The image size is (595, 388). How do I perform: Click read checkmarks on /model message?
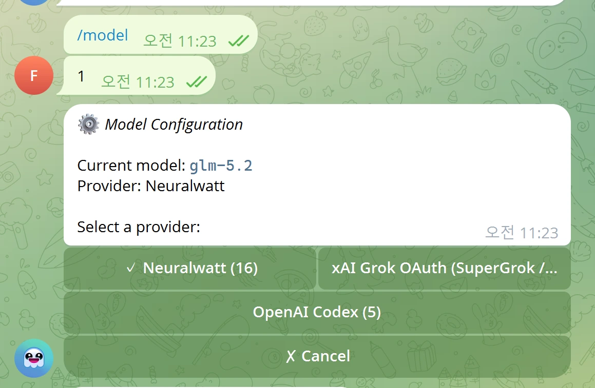click(239, 40)
